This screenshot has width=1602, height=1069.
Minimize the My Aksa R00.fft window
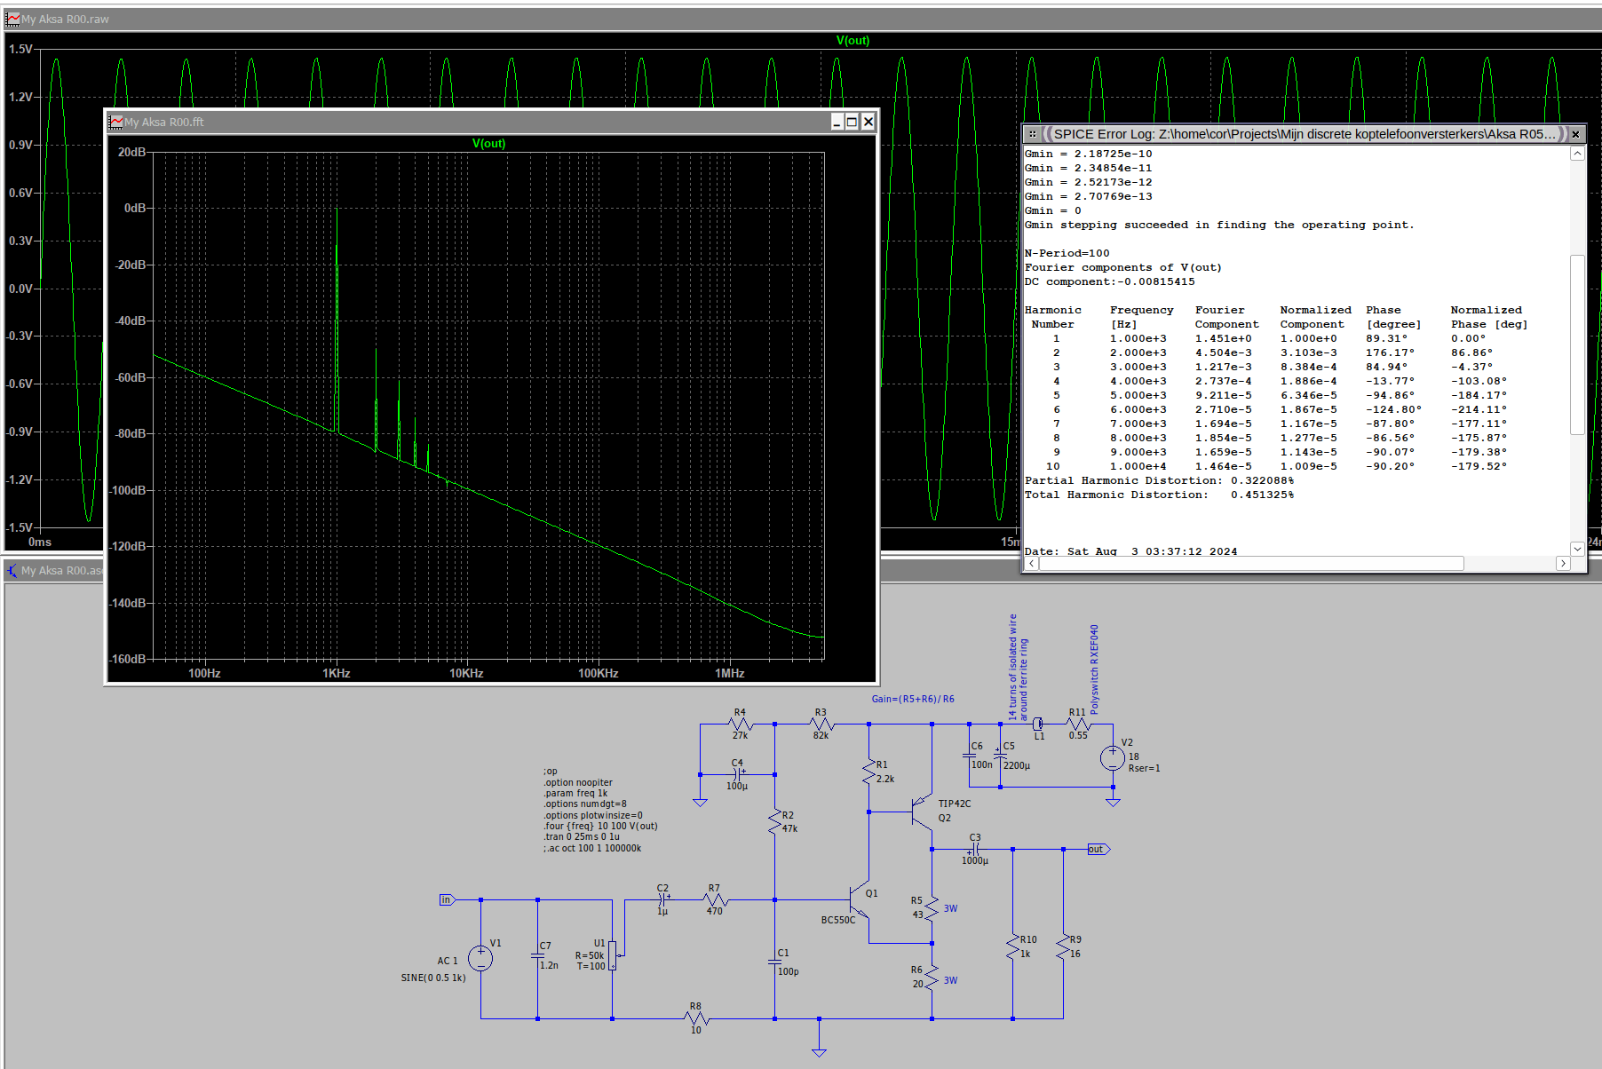click(837, 122)
